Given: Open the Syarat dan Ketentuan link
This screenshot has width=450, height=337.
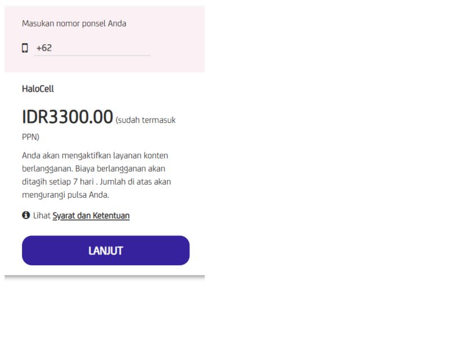Looking at the screenshot, I should click(91, 216).
